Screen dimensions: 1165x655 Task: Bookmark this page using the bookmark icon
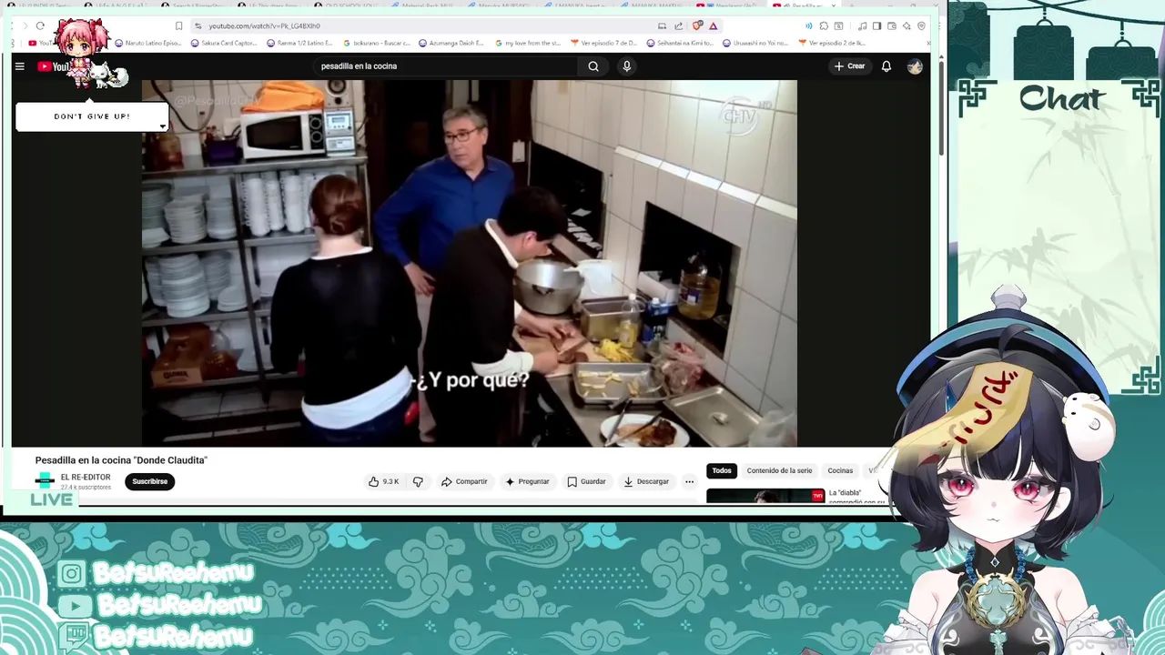[x=178, y=25]
